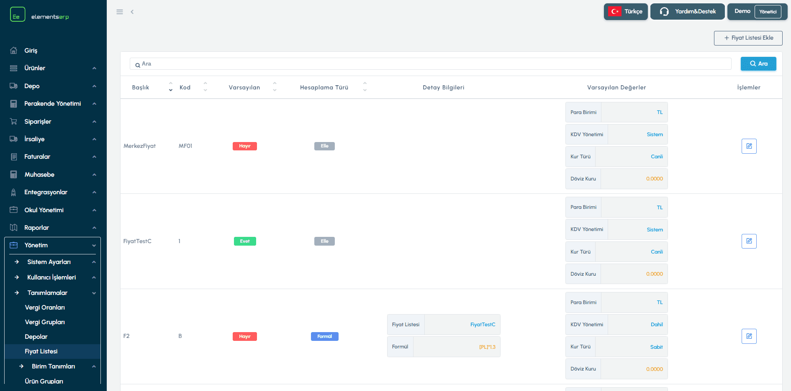Screen dimensions: 791x391
Task: Click the Perakende Yönetimi calculator icon
Action: coord(14,104)
